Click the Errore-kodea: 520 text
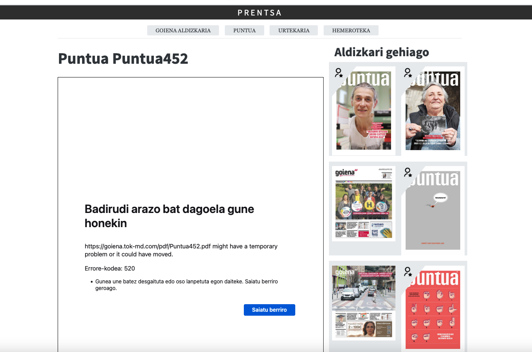The height and width of the screenshot is (352, 532). pyautogui.click(x=110, y=268)
